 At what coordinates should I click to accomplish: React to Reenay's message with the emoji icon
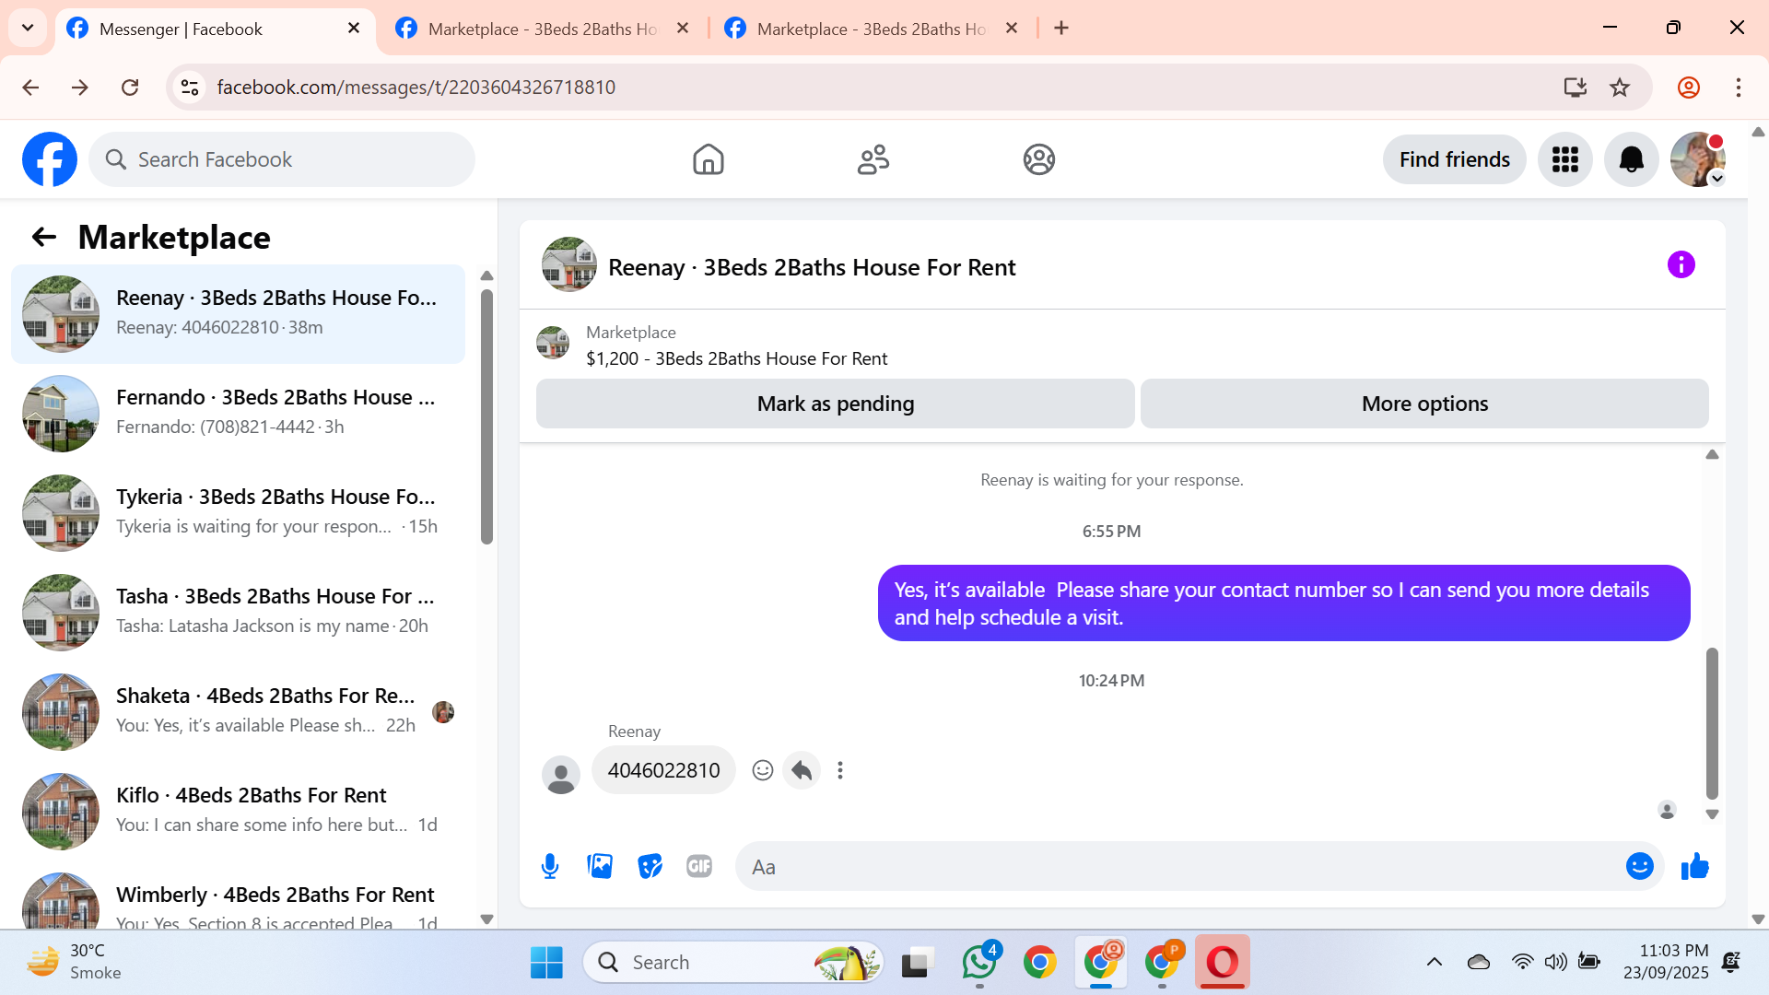tap(762, 770)
